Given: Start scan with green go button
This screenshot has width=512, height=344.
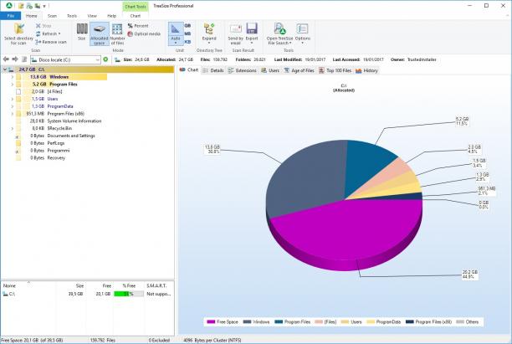Looking at the screenshot, I should click(105, 59).
